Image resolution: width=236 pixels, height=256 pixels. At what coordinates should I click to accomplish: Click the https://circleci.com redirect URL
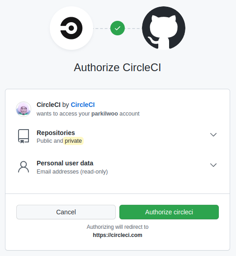[118, 235]
